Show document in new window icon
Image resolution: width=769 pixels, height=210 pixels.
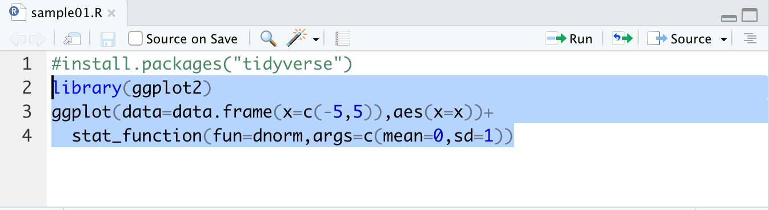pos(72,39)
